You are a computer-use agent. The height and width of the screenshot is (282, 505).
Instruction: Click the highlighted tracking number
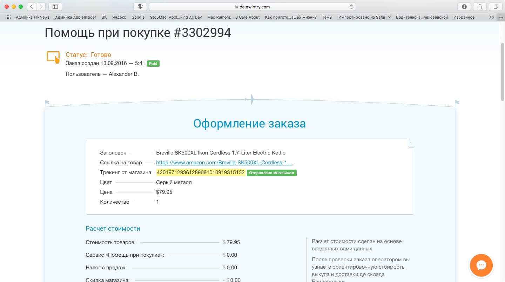click(x=201, y=172)
